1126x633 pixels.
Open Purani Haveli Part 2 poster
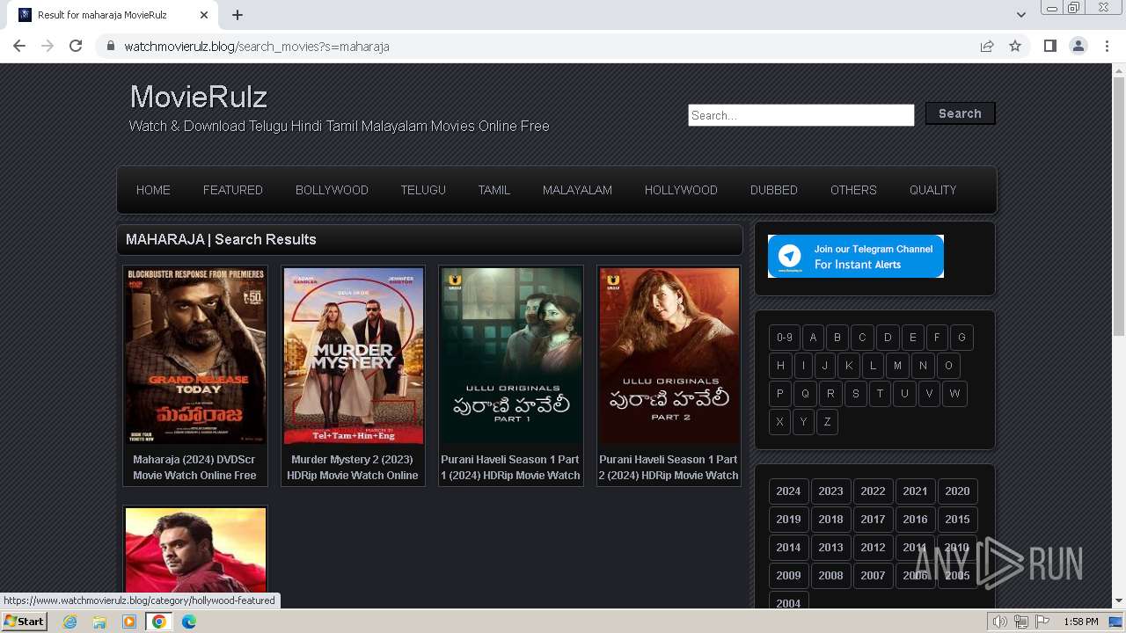point(669,355)
